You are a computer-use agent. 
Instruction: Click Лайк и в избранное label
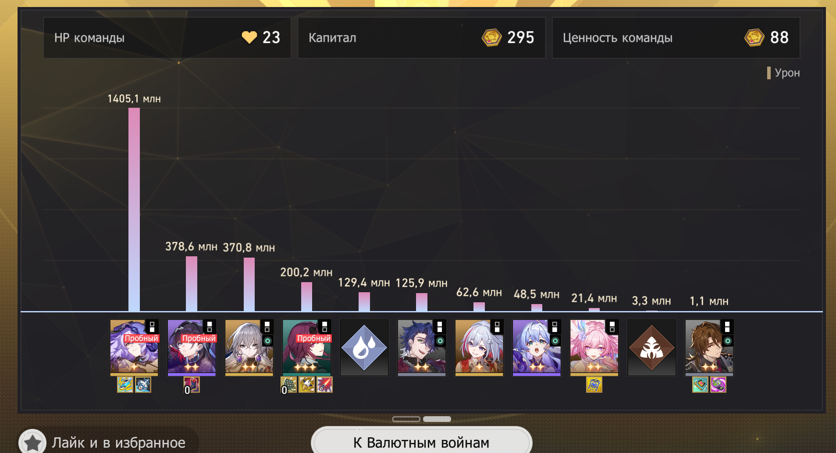119,442
